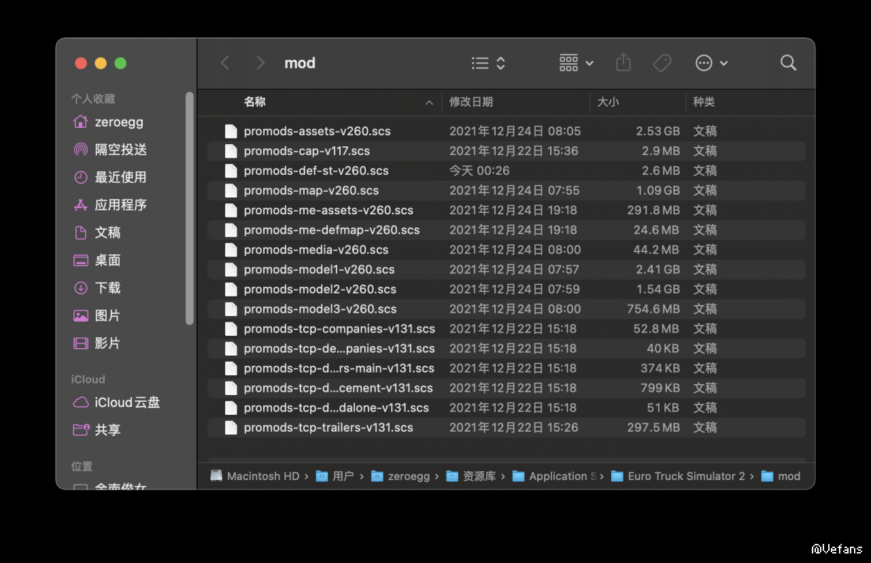
Task: Sort by the 修改日期 column header
Action: coord(471,102)
